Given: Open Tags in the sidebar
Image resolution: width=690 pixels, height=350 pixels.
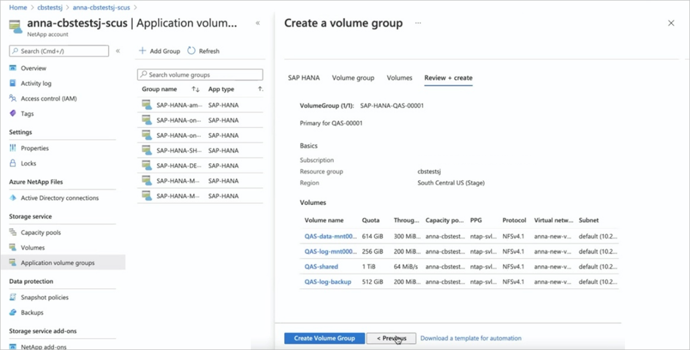Looking at the screenshot, I should tap(28, 114).
